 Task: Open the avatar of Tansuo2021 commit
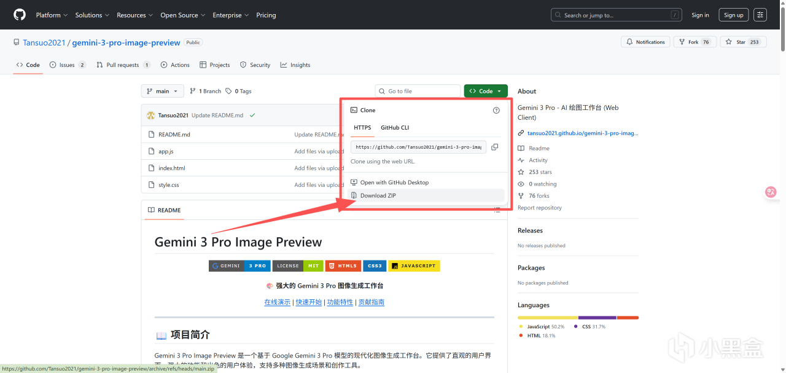coord(150,115)
